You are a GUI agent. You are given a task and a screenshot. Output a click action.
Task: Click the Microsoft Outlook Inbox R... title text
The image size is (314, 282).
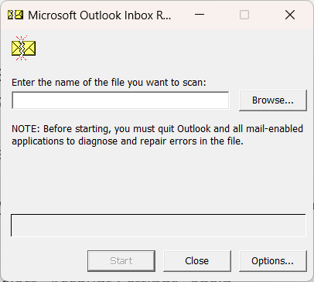pos(99,15)
